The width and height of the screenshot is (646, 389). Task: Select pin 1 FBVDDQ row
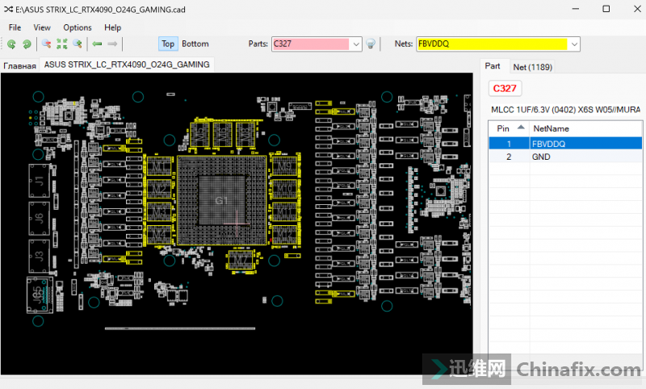(565, 144)
